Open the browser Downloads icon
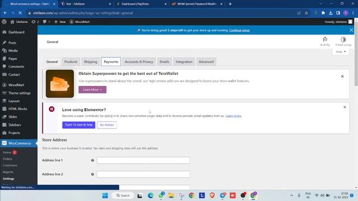The width and height of the screenshot is (358, 201). [x=331, y=13]
